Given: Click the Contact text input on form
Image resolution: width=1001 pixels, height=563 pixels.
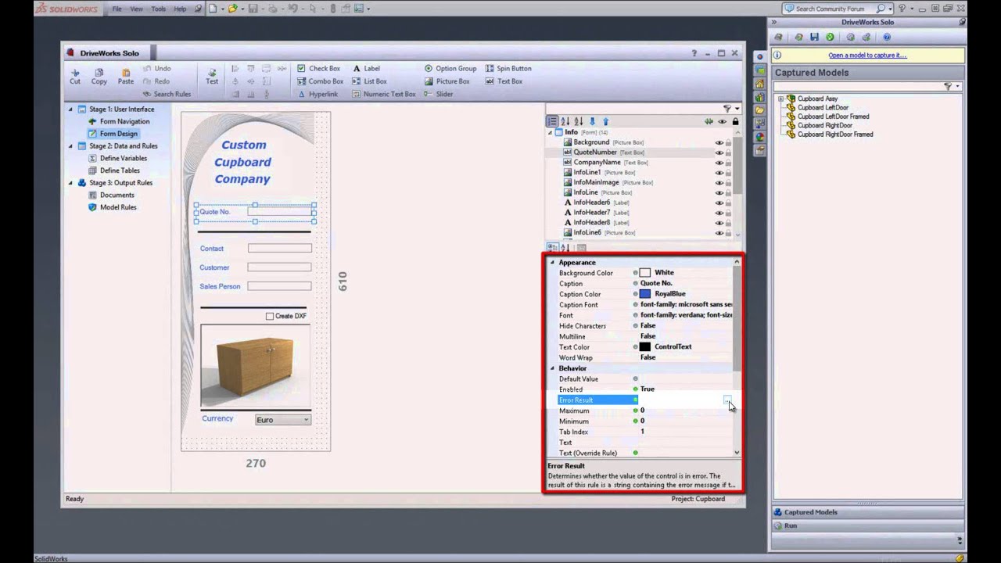Looking at the screenshot, I should [x=280, y=249].
